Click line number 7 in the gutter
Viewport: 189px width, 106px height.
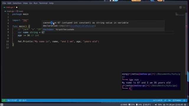pos(8,32)
